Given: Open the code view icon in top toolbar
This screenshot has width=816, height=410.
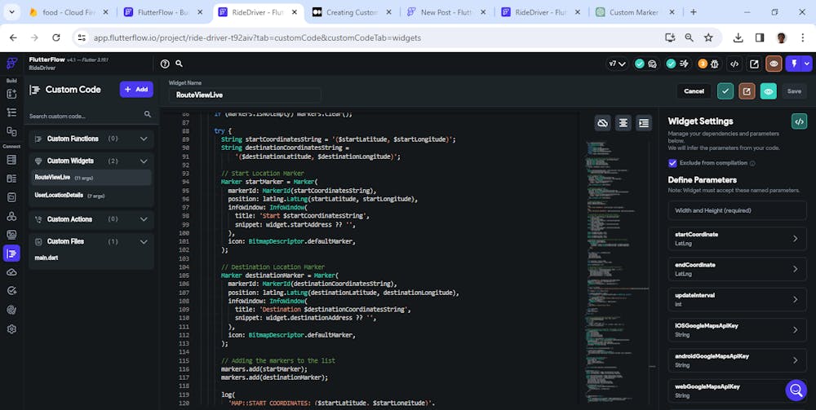Looking at the screenshot, I should (x=734, y=64).
